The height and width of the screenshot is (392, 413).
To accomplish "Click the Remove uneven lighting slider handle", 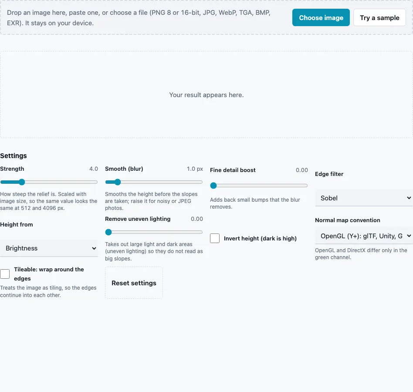I will 108,232.
